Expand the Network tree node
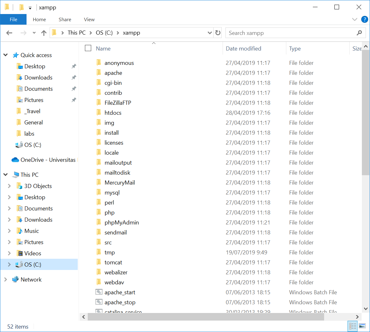 click(x=6, y=279)
